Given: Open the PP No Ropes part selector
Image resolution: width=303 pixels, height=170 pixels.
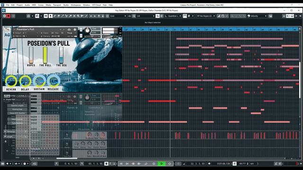Looking at the screenshot, I should [206, 16].
